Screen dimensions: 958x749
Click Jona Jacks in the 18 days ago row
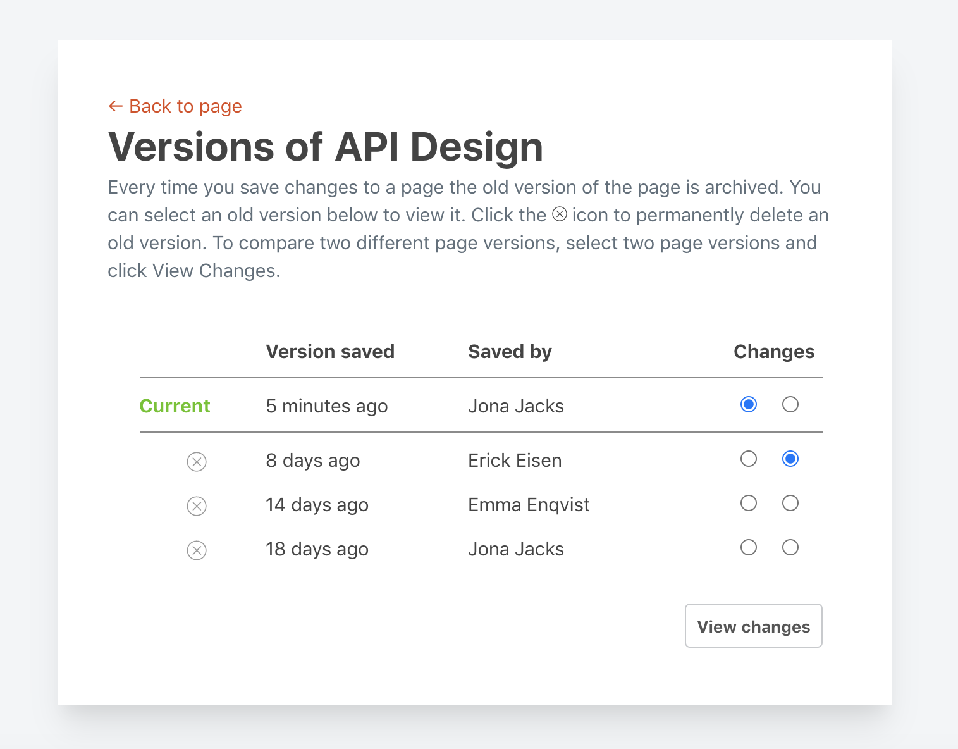pos(516,549)
